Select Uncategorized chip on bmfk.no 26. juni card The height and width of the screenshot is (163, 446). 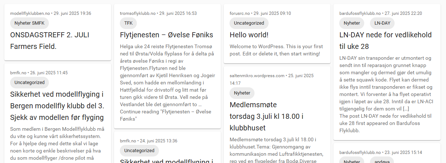[x=29, y=83]
